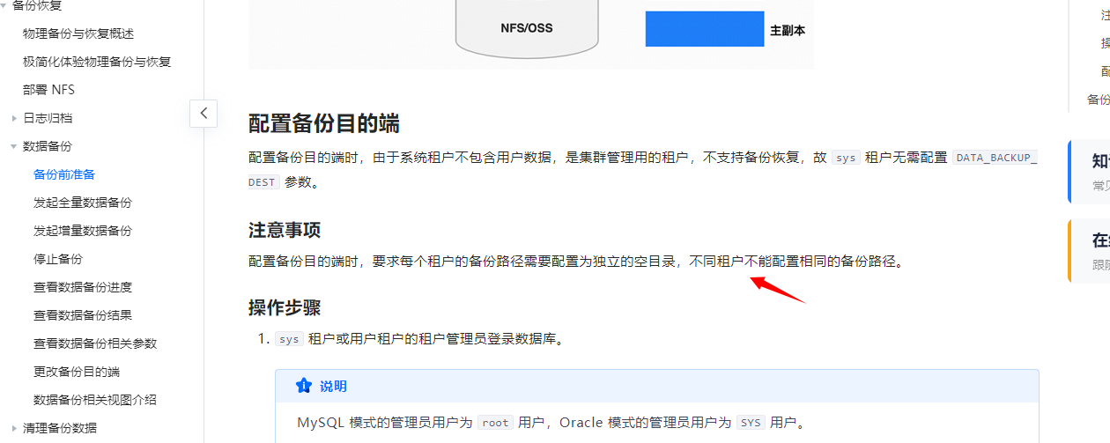
Task: Navigate to 停止备份 page
Action: (x=58, y=259)
